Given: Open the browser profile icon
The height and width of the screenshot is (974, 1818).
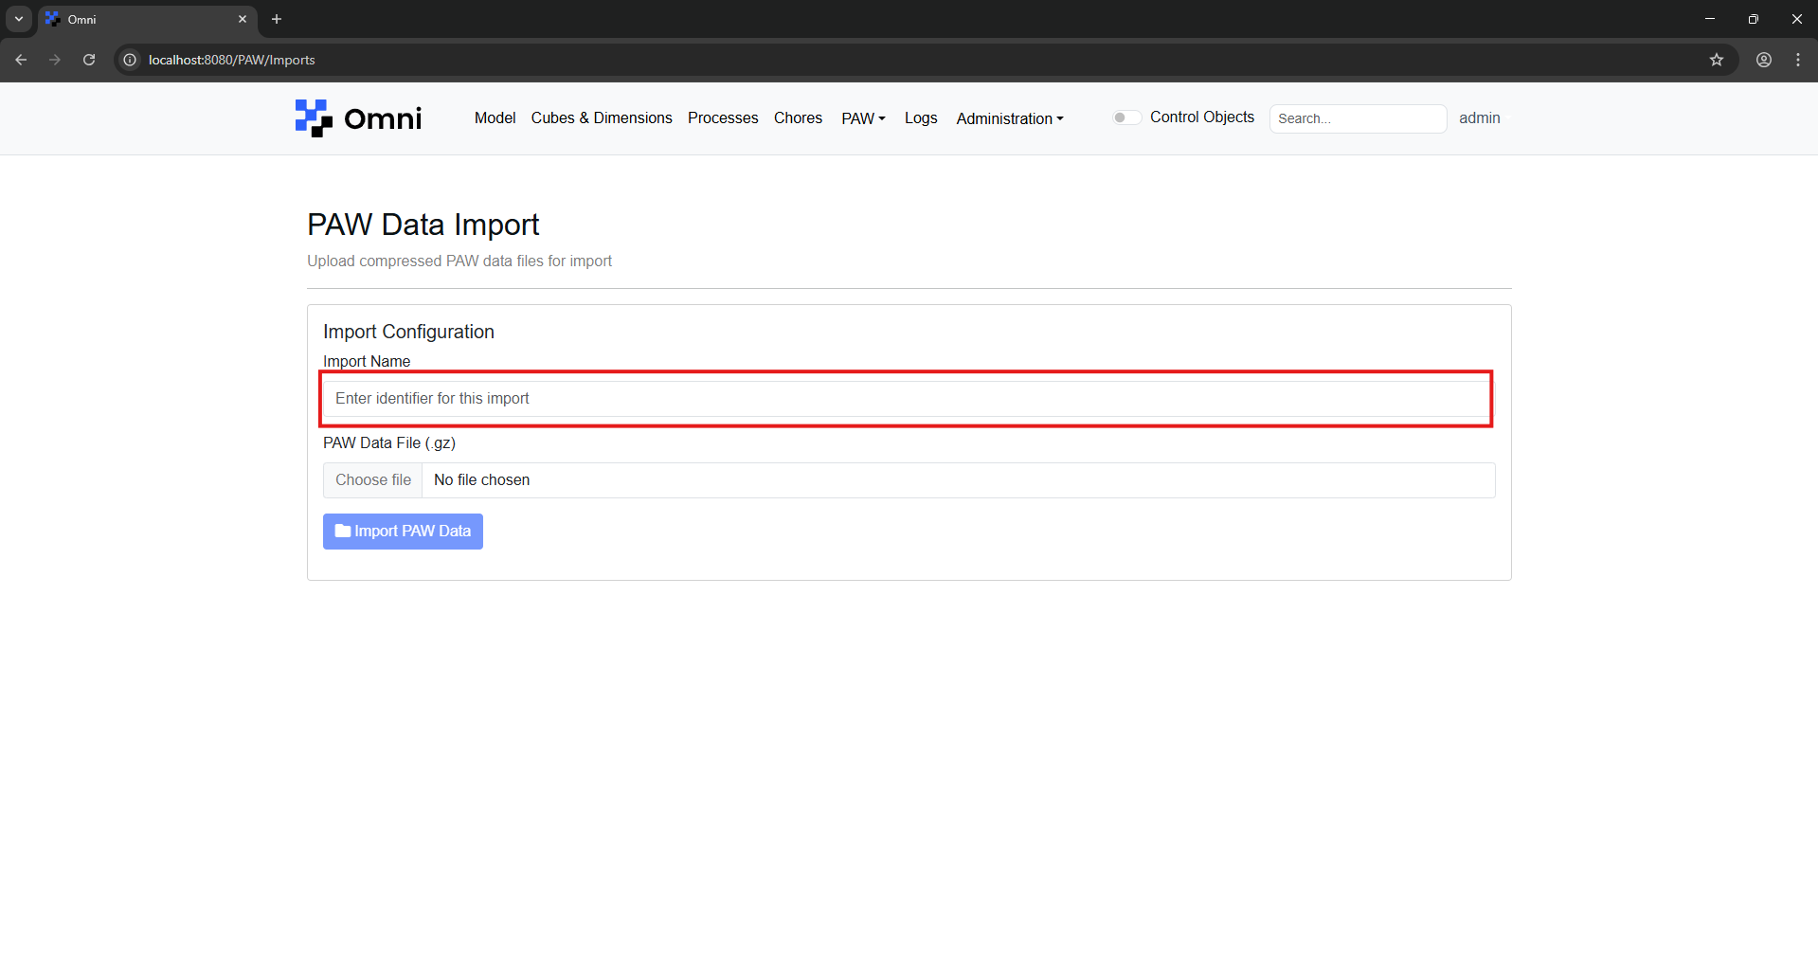Looking at the screenshot, I should [1764, 60].
